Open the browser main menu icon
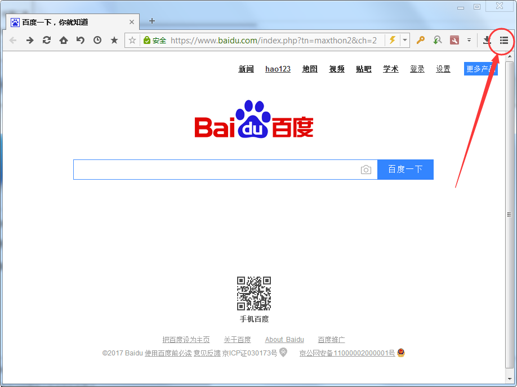This screenshot has width=517, height=387. [504, 40]
